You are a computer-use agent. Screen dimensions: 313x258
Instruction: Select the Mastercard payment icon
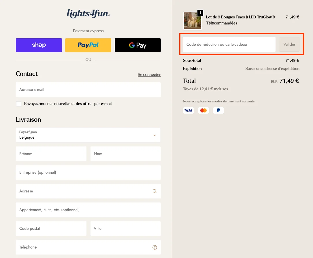pyautogui.click(x=203, y=110)
